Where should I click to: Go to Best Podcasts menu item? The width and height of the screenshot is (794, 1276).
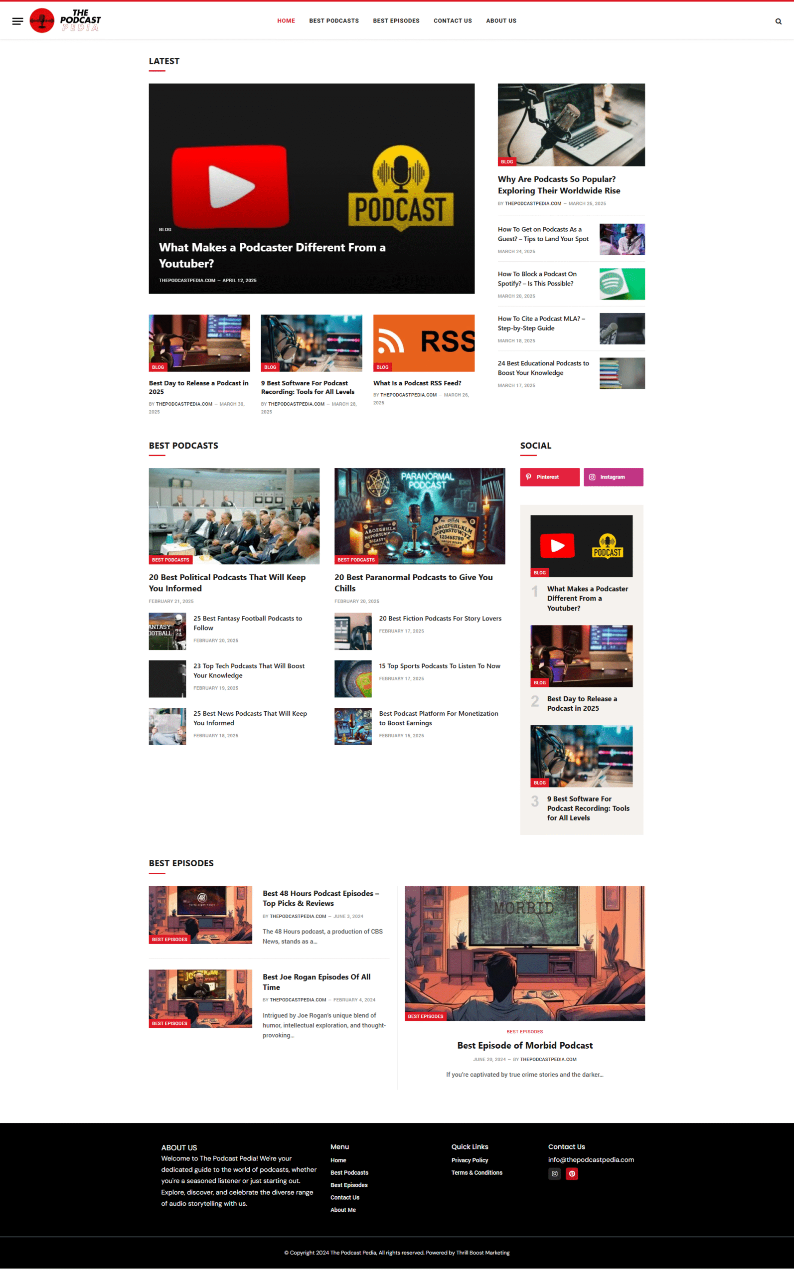tap(333, 21)
